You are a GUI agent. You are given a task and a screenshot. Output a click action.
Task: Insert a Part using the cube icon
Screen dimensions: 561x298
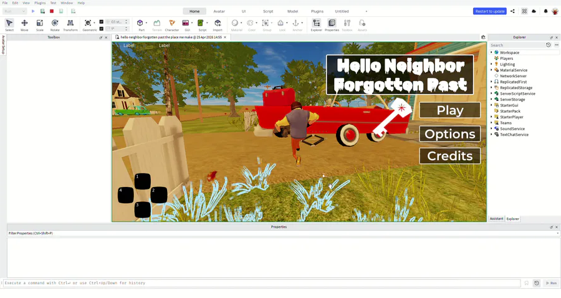point(140,23)
